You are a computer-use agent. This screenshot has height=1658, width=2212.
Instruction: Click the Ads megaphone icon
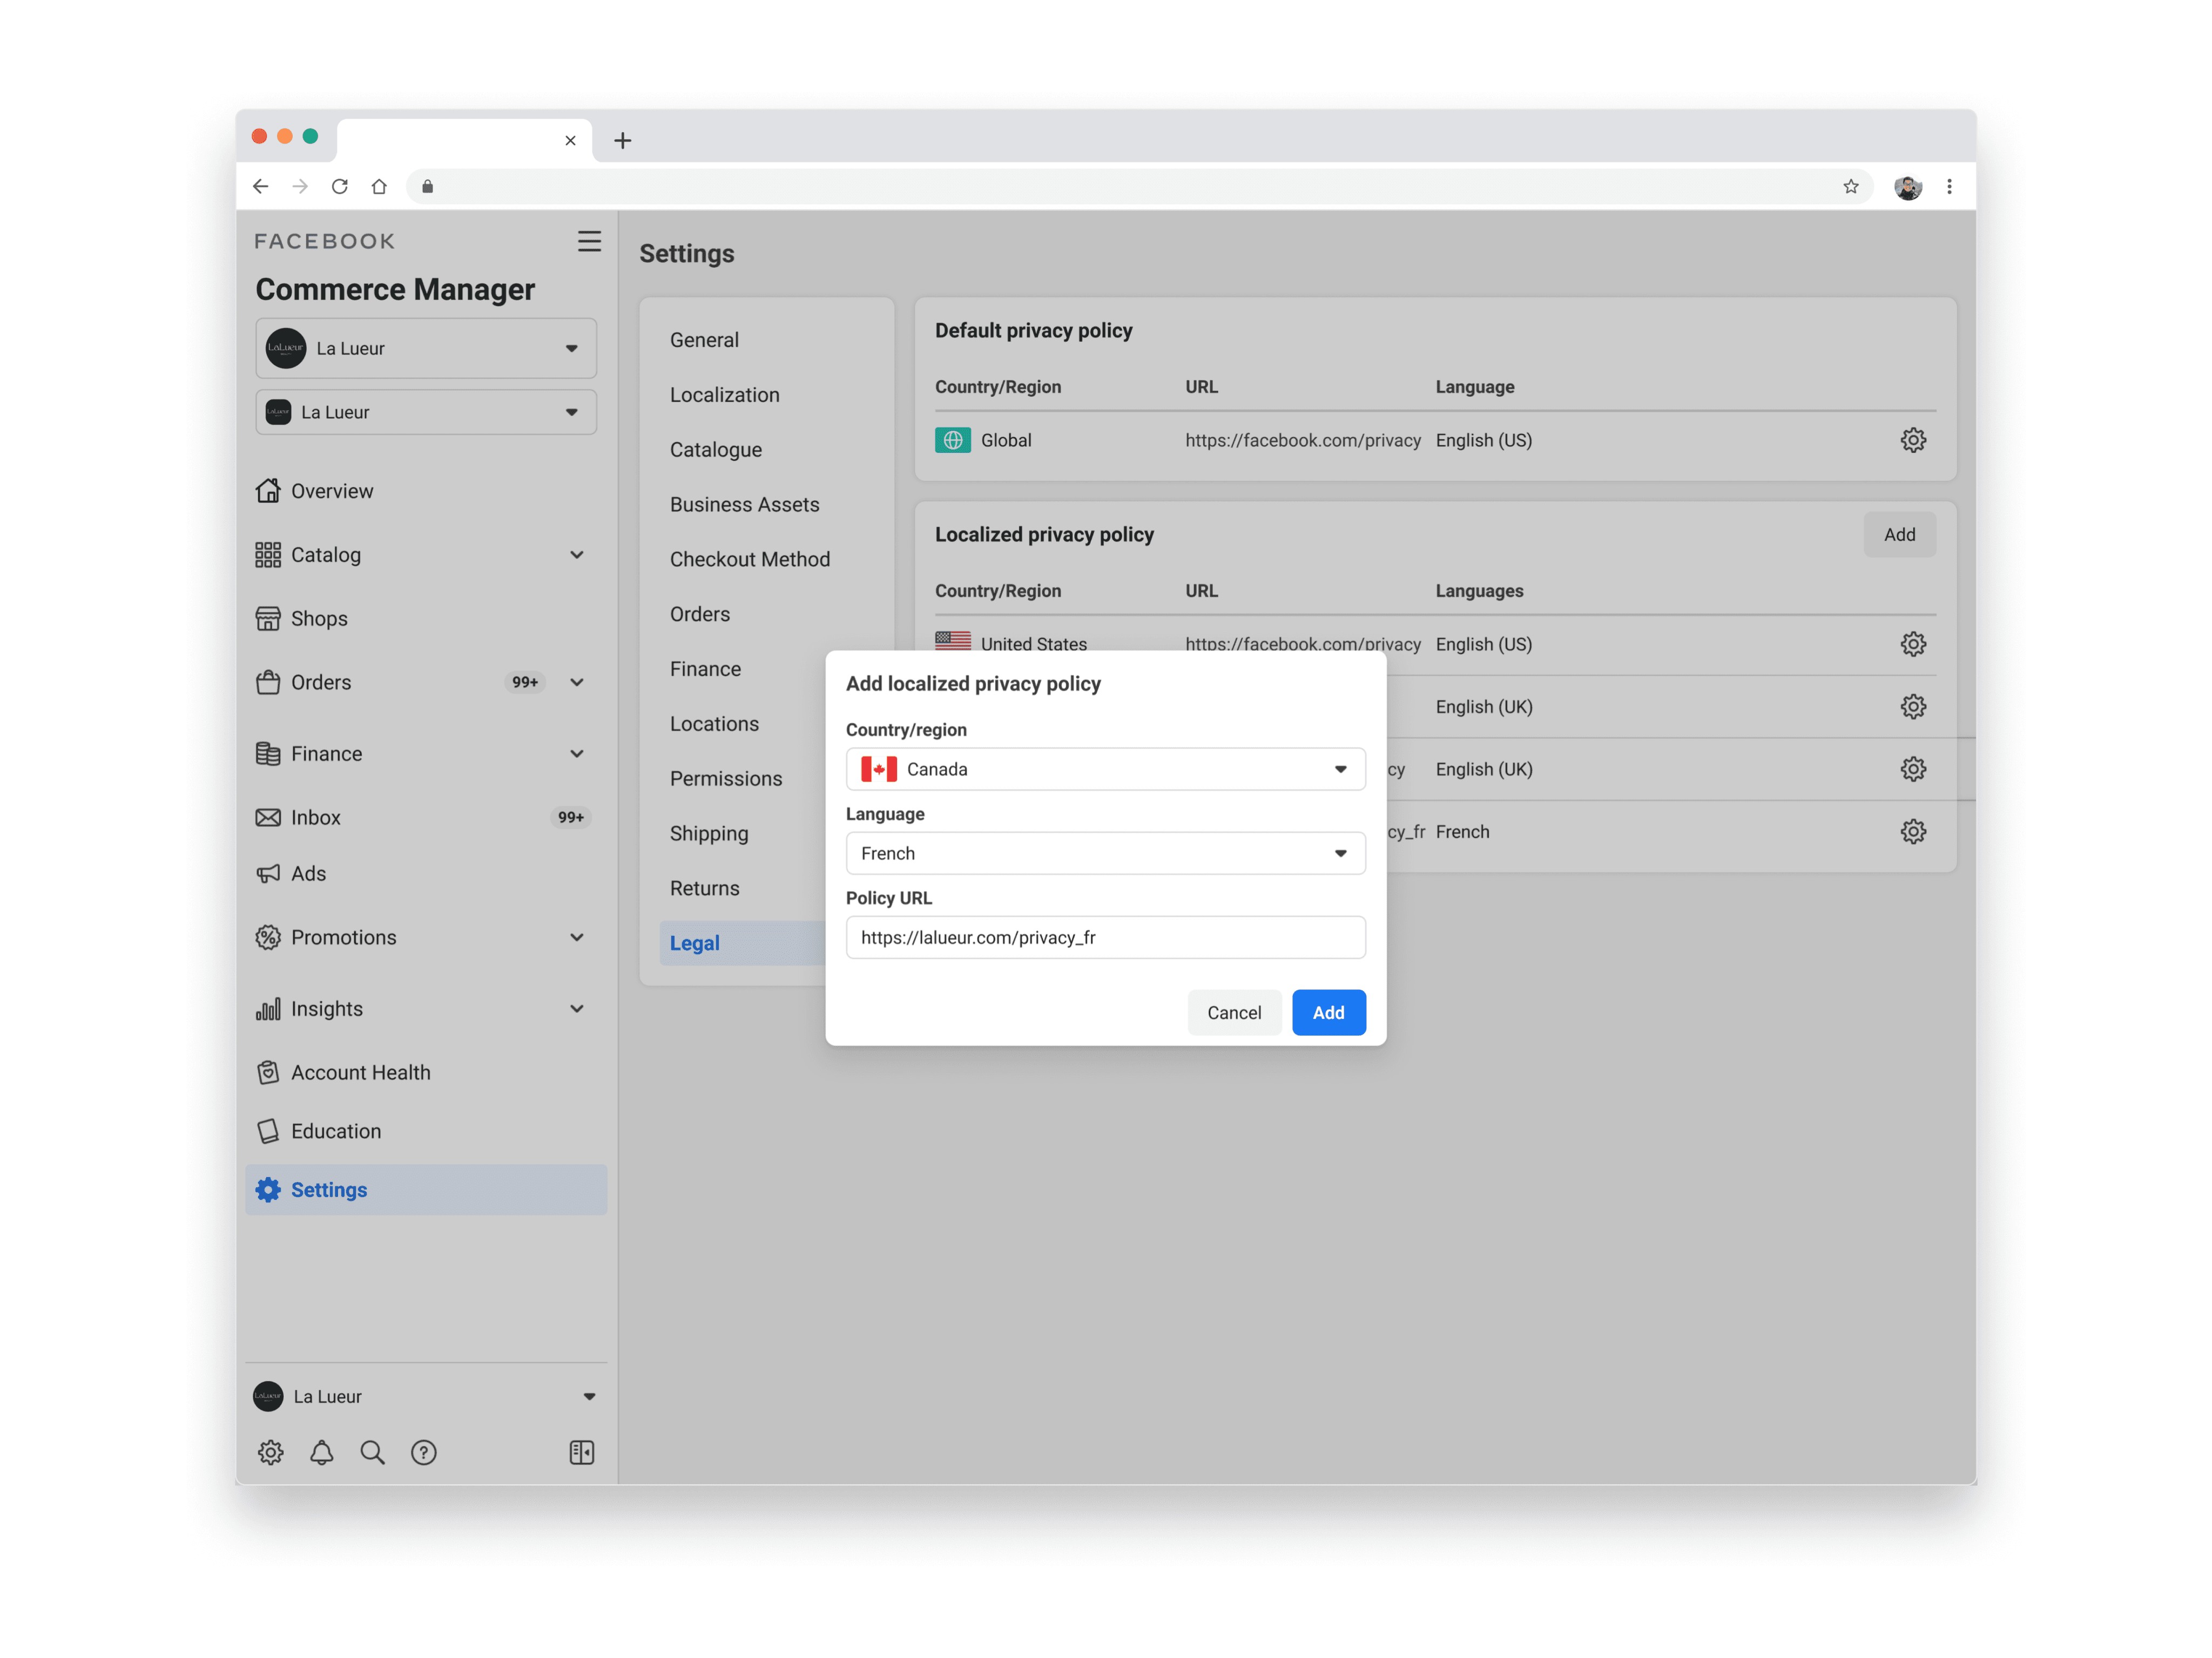click(267, 873)
